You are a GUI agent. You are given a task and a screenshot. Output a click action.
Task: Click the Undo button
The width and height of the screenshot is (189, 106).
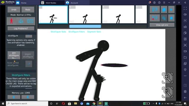click(14, 10)
